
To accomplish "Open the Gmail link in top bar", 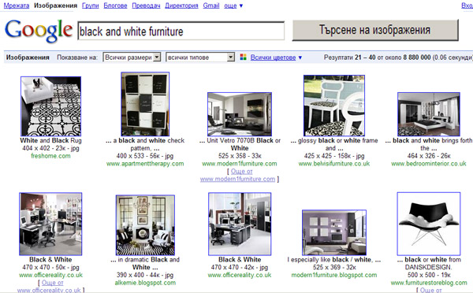I will tap(211, 6).
